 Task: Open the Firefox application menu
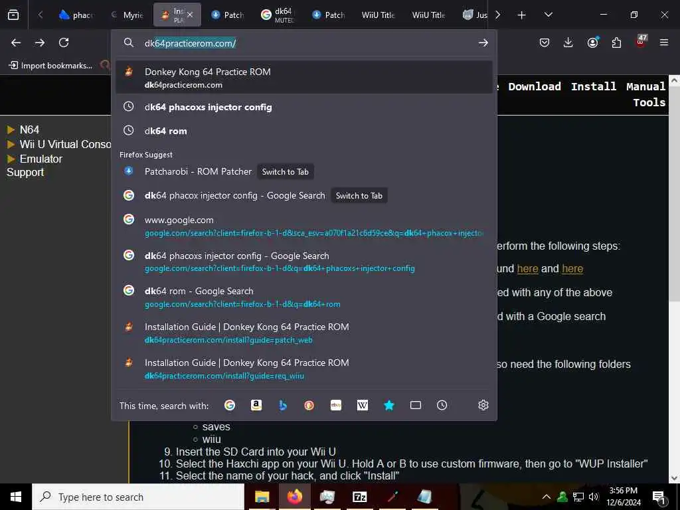(x=664, y=42)
